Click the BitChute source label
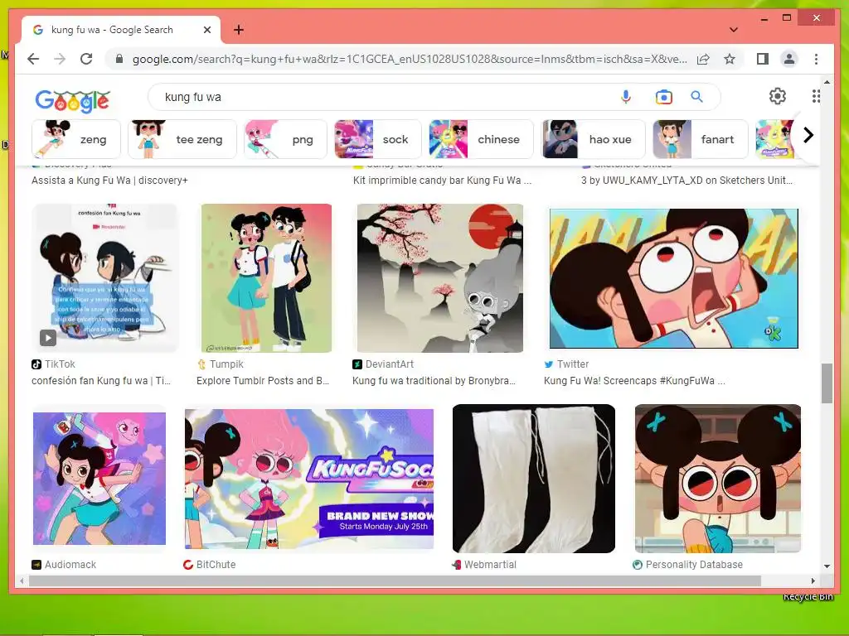Screen dimensions: 849x636 216,564
